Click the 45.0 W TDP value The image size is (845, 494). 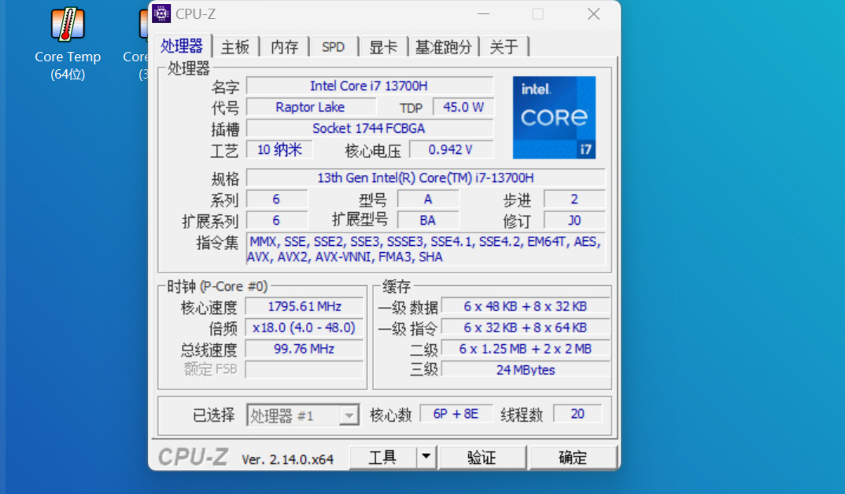coord(463,107)
